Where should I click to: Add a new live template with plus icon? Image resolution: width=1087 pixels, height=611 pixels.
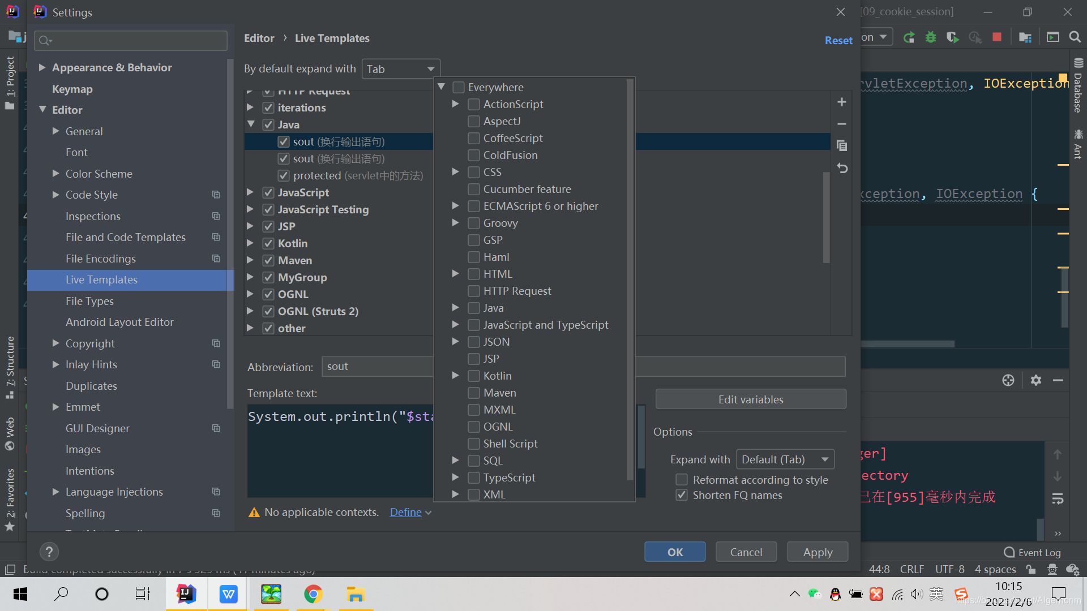[x=842, y=102]
